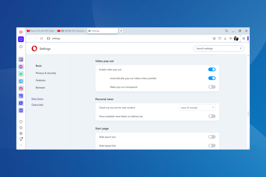The height and width of the screenshot is (177, 266).
Task: Open Features settings section
Action: (x=41, y=80)
